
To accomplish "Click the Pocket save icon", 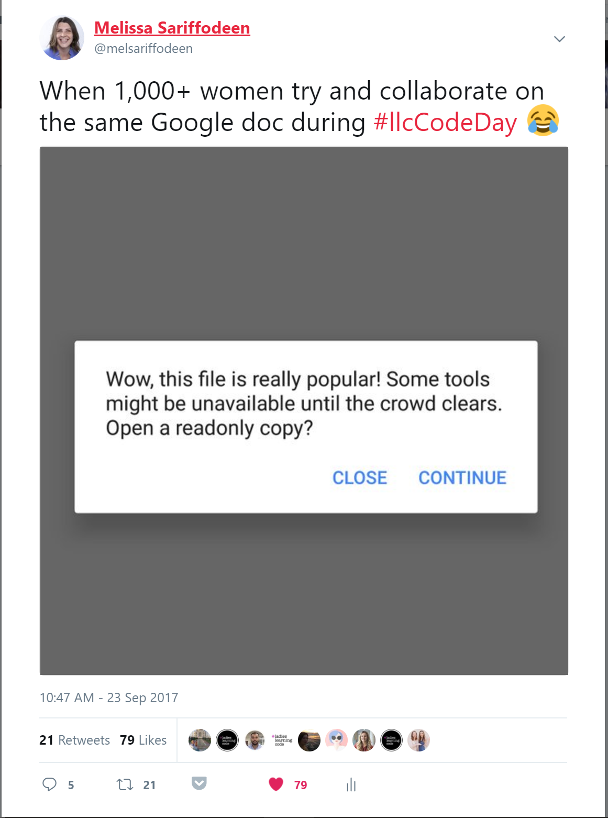I will (x=199, y=783).
